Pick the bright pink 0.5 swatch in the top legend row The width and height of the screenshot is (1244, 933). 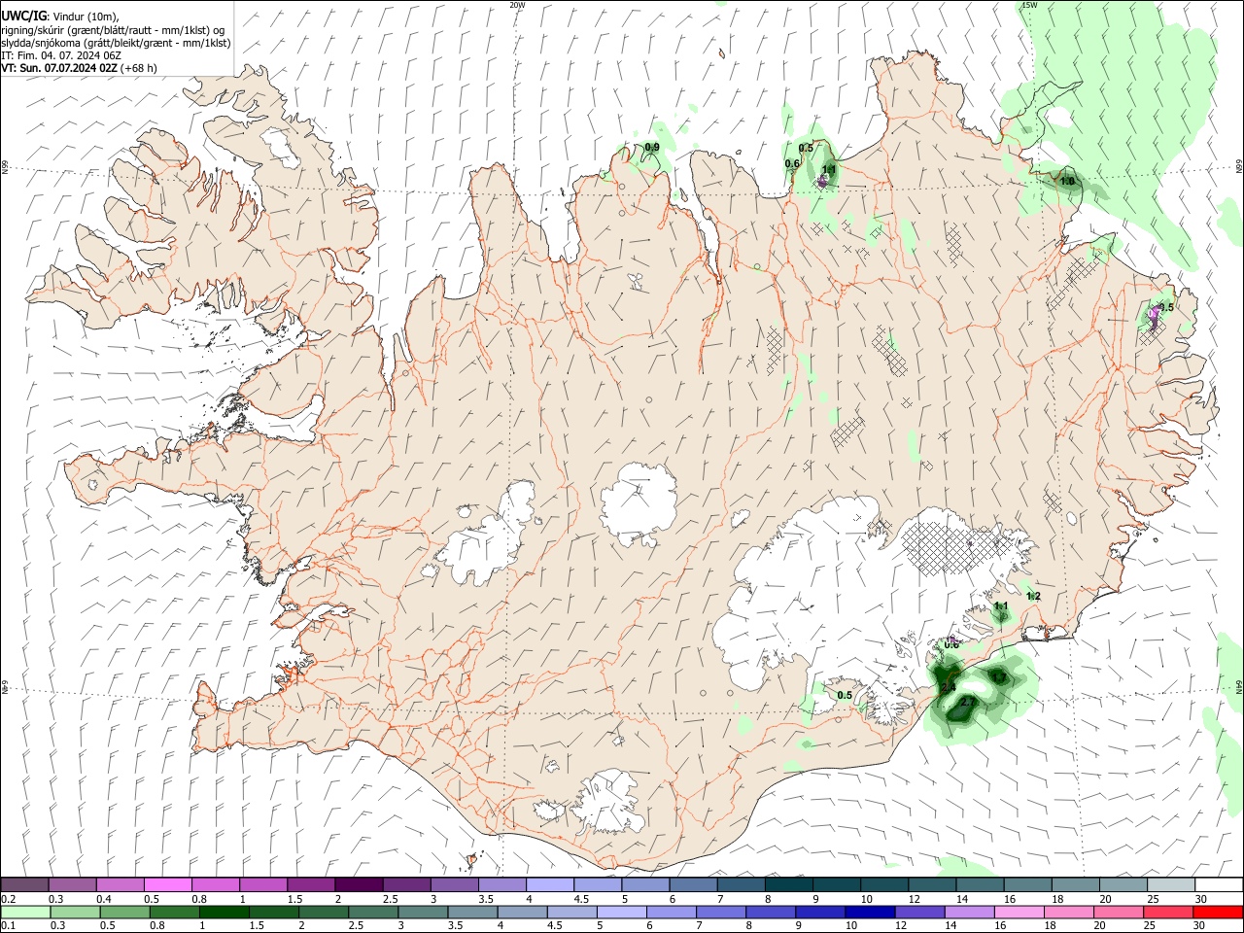click(167, 884)
